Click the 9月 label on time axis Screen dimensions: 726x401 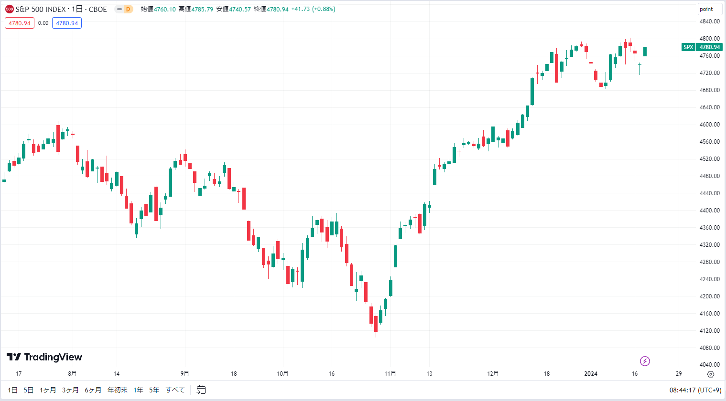coord(184,374)
